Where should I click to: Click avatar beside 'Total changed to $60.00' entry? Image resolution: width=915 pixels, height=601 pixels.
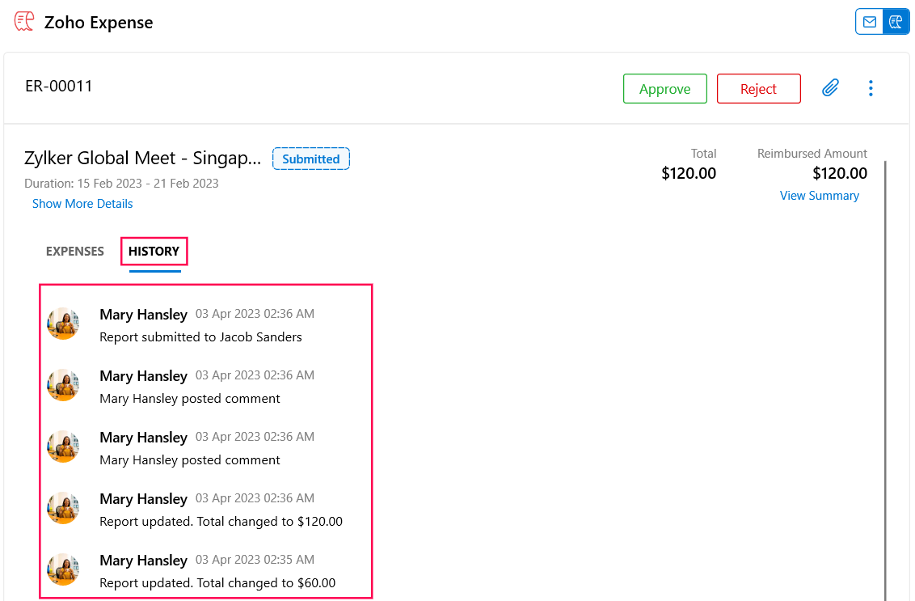(64, 569)
